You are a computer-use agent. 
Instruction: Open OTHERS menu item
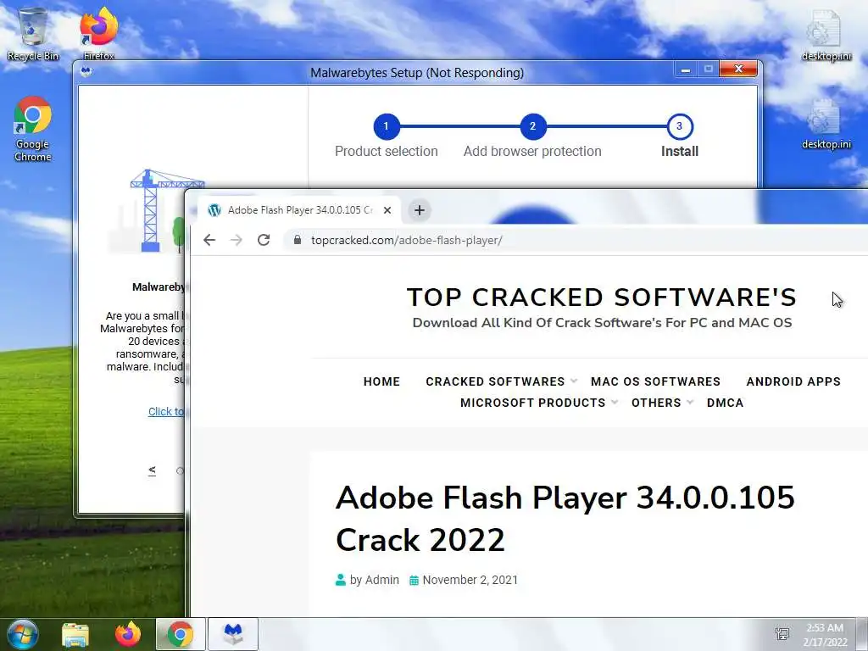coord(656,403)
